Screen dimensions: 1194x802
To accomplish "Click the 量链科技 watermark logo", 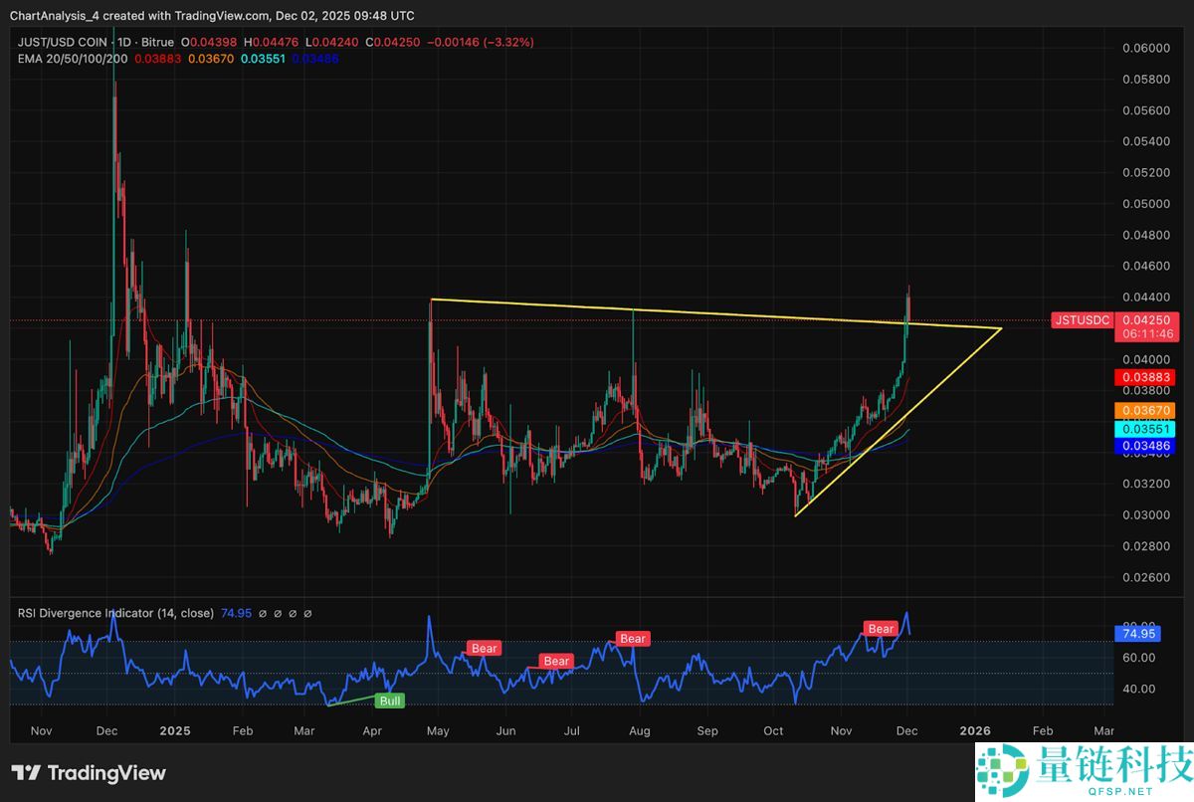I will tap(1084, 769).
